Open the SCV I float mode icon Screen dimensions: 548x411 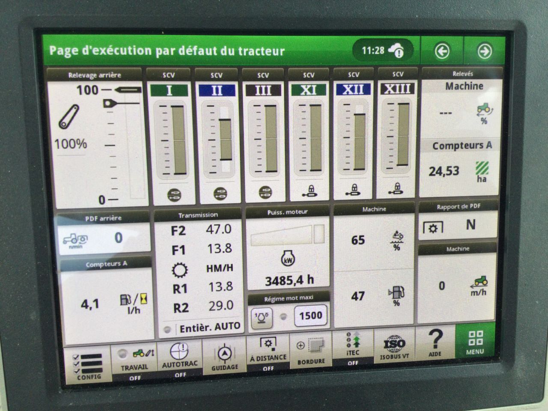pos(174,195)
